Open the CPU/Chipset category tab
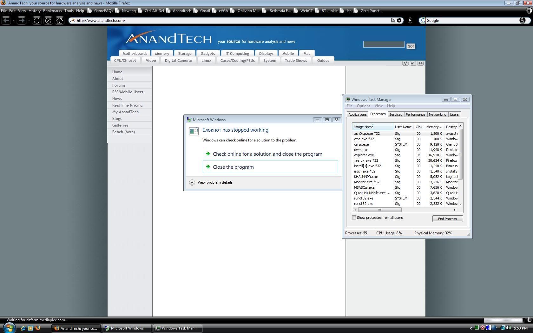 coord(125,61)
